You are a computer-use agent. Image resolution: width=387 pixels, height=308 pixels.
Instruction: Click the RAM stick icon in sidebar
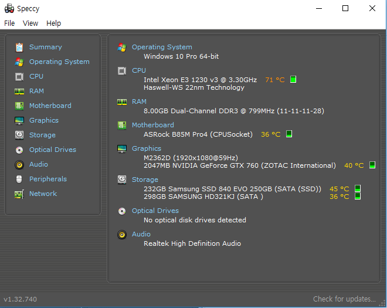point(19,91)
